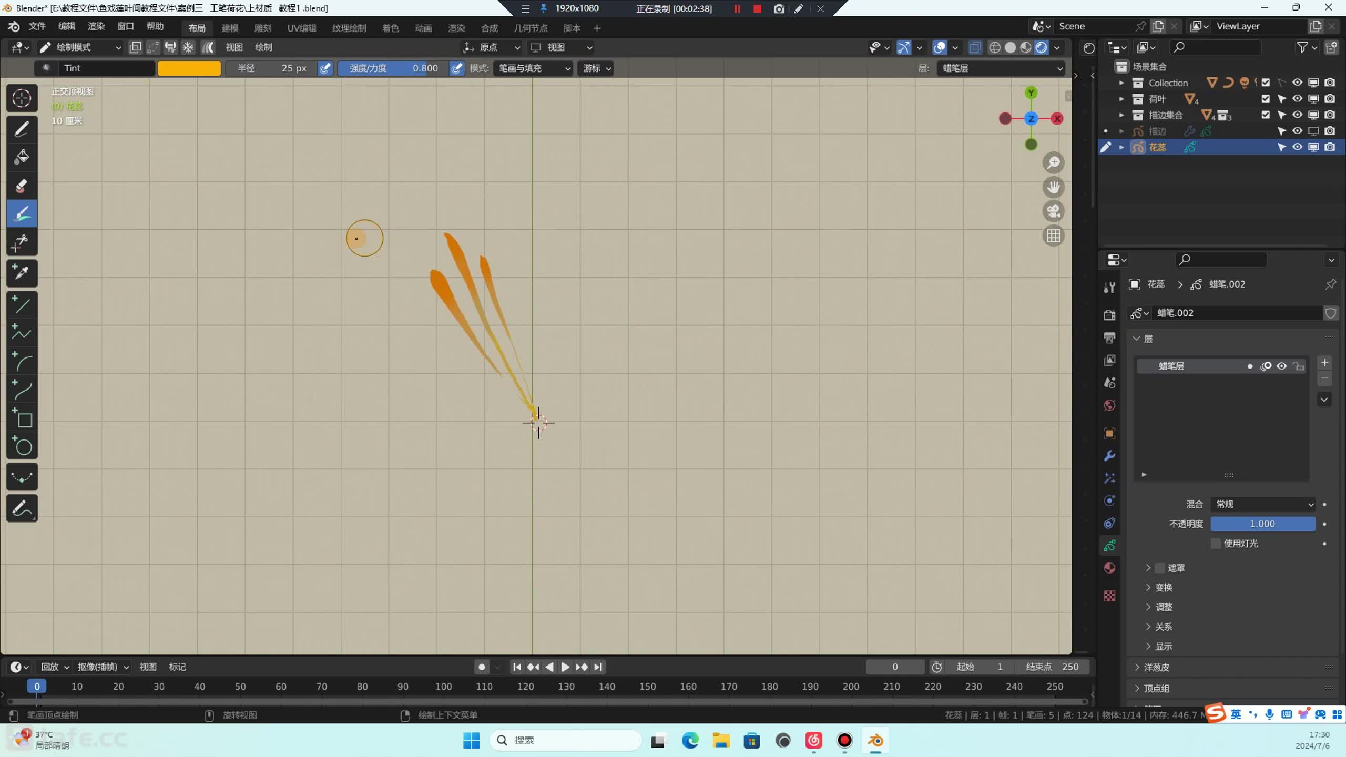Switch to 几何节点 workspace tab
Viewport: 1346px width, 757px height.
point(531,28)
